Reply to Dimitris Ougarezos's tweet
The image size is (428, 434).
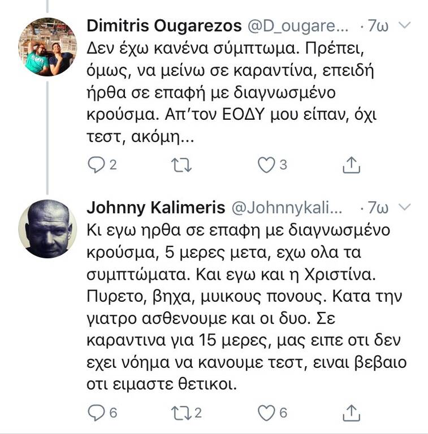(97, 164)
